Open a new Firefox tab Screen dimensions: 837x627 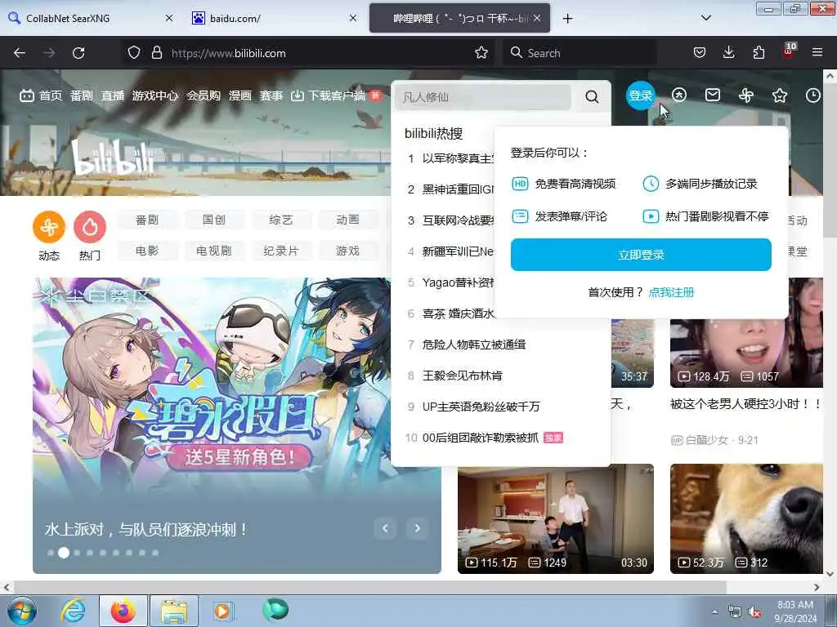567,19
